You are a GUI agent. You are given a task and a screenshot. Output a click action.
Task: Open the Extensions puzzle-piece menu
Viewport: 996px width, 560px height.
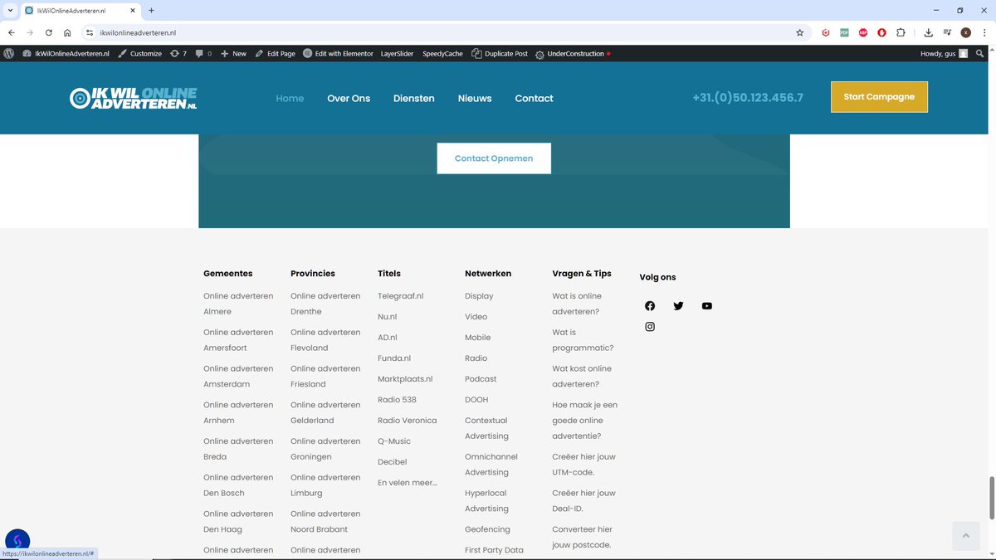point(901,32)
